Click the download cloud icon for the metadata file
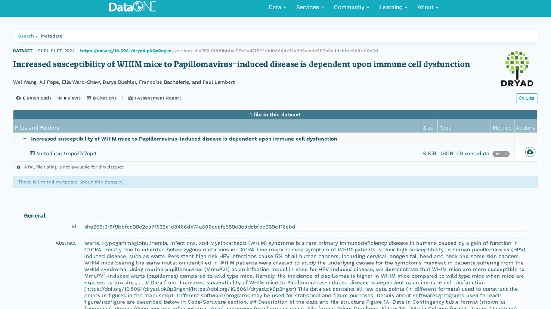Viewport: 551px width, 309px height. [530, 152]
